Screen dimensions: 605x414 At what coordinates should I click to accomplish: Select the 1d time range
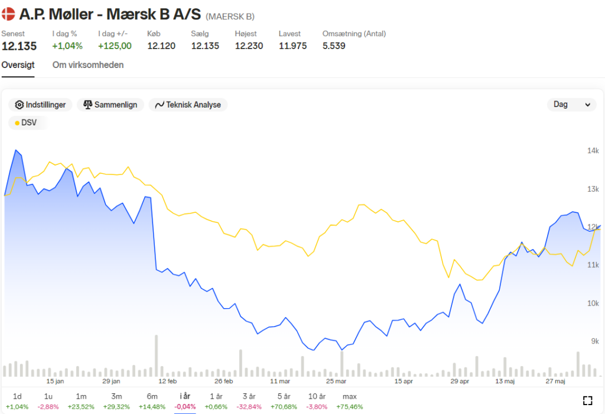tap(17, 401)
